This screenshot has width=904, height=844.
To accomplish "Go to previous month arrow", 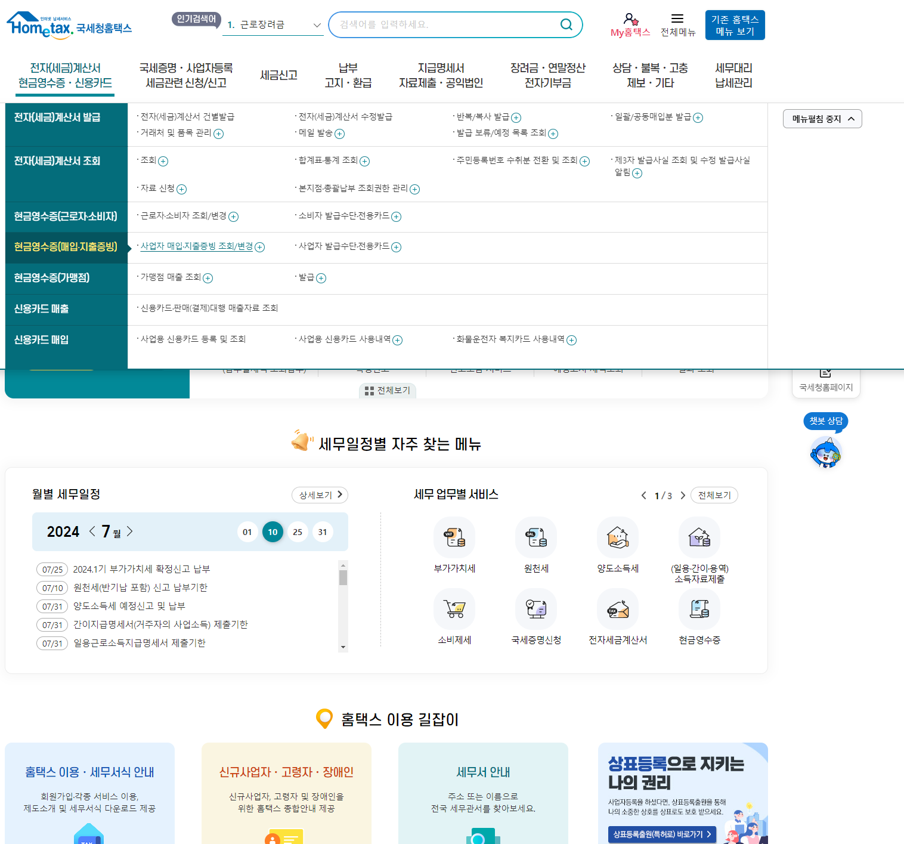I will point(92,531).
